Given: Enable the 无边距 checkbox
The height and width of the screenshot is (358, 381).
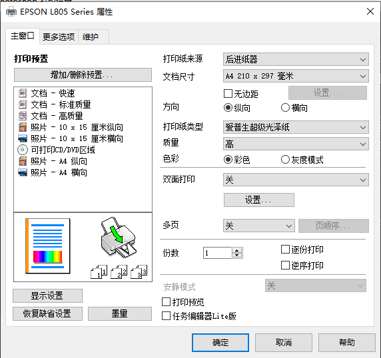Looking at the screenshot, I should 228,93.
